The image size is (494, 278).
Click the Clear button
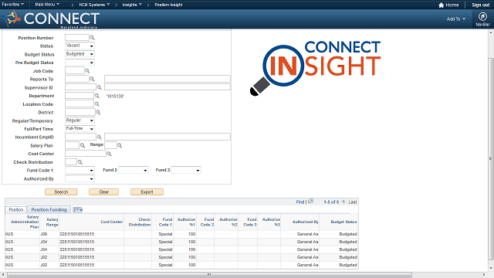tap(104, 192)
